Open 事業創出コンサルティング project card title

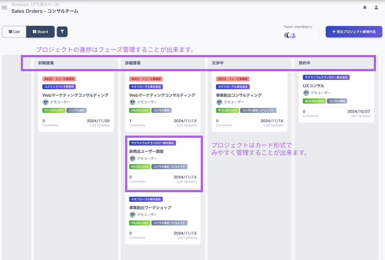point(239,95)
